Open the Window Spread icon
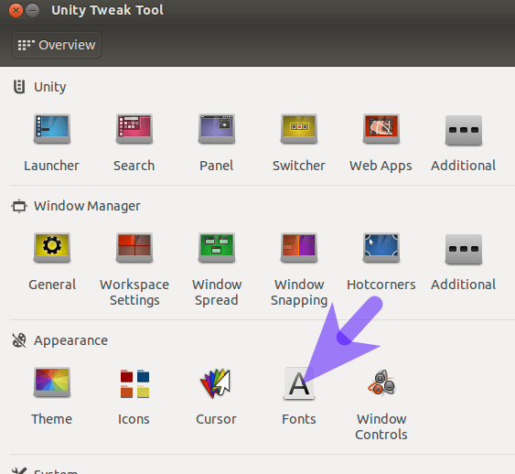Image resolution: width=515 pixels, height=474 pixels. 217,247
